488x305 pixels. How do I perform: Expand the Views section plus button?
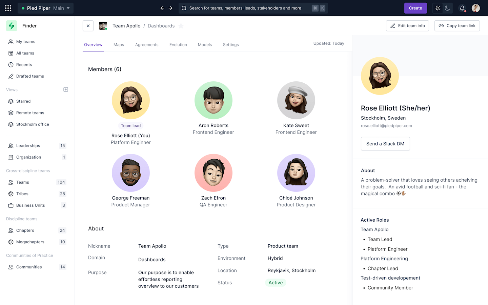65,89
